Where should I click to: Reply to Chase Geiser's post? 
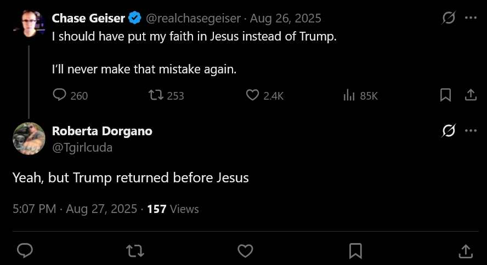70,95
